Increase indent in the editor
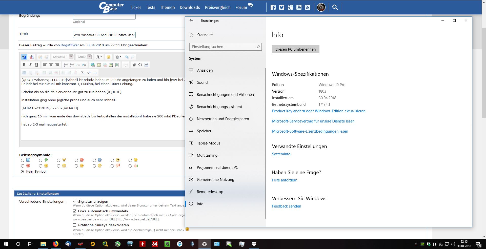Screen dimensions: 486x249 pyautogui.click(x=84, y=65)
